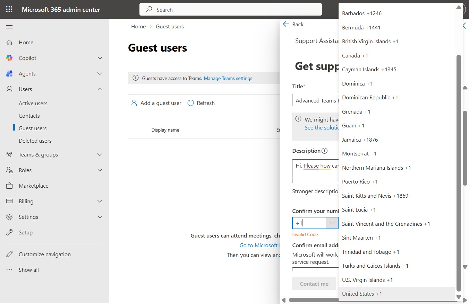The height and width of the screenshot is (304, 469).
Task: Select Canada +1 country code
Action: 396,55
